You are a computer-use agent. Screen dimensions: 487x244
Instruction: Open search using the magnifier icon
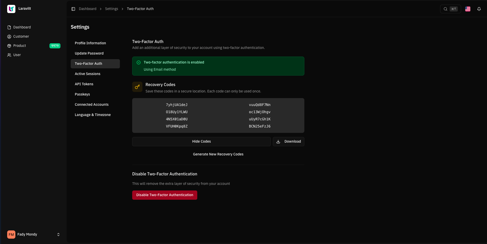pos(445,9)
